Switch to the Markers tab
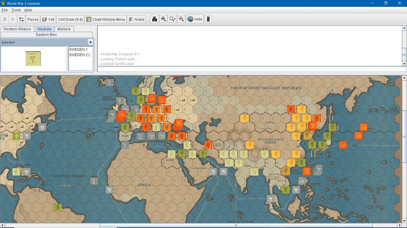The height and width of the screenshot is (228, 407). point(64,29)
